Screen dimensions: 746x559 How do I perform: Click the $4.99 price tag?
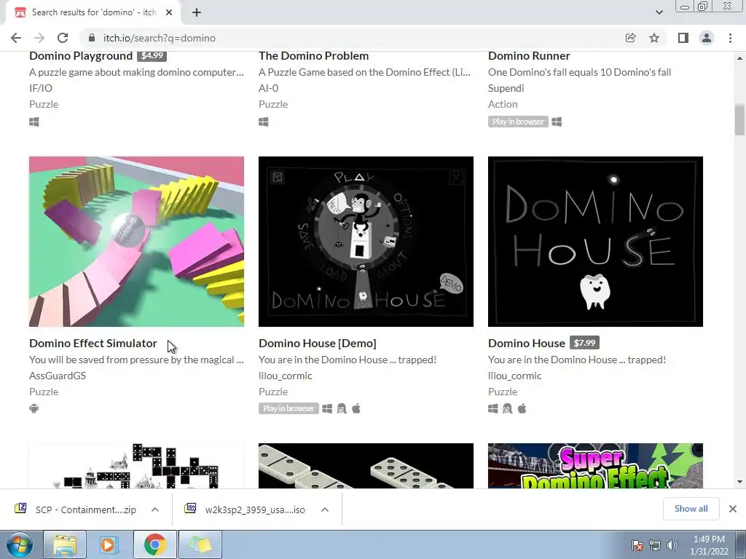(x=152, y=55)
